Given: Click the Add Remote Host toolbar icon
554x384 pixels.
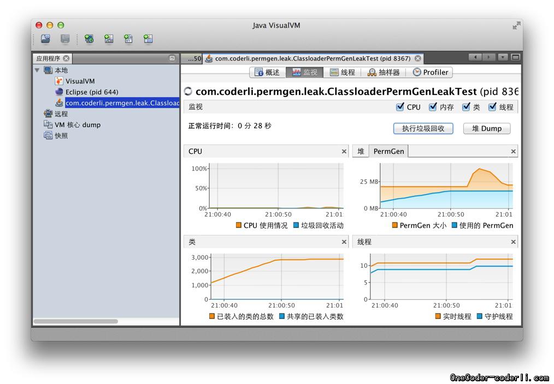Looking at the screenshot, I should pos(89,39).
